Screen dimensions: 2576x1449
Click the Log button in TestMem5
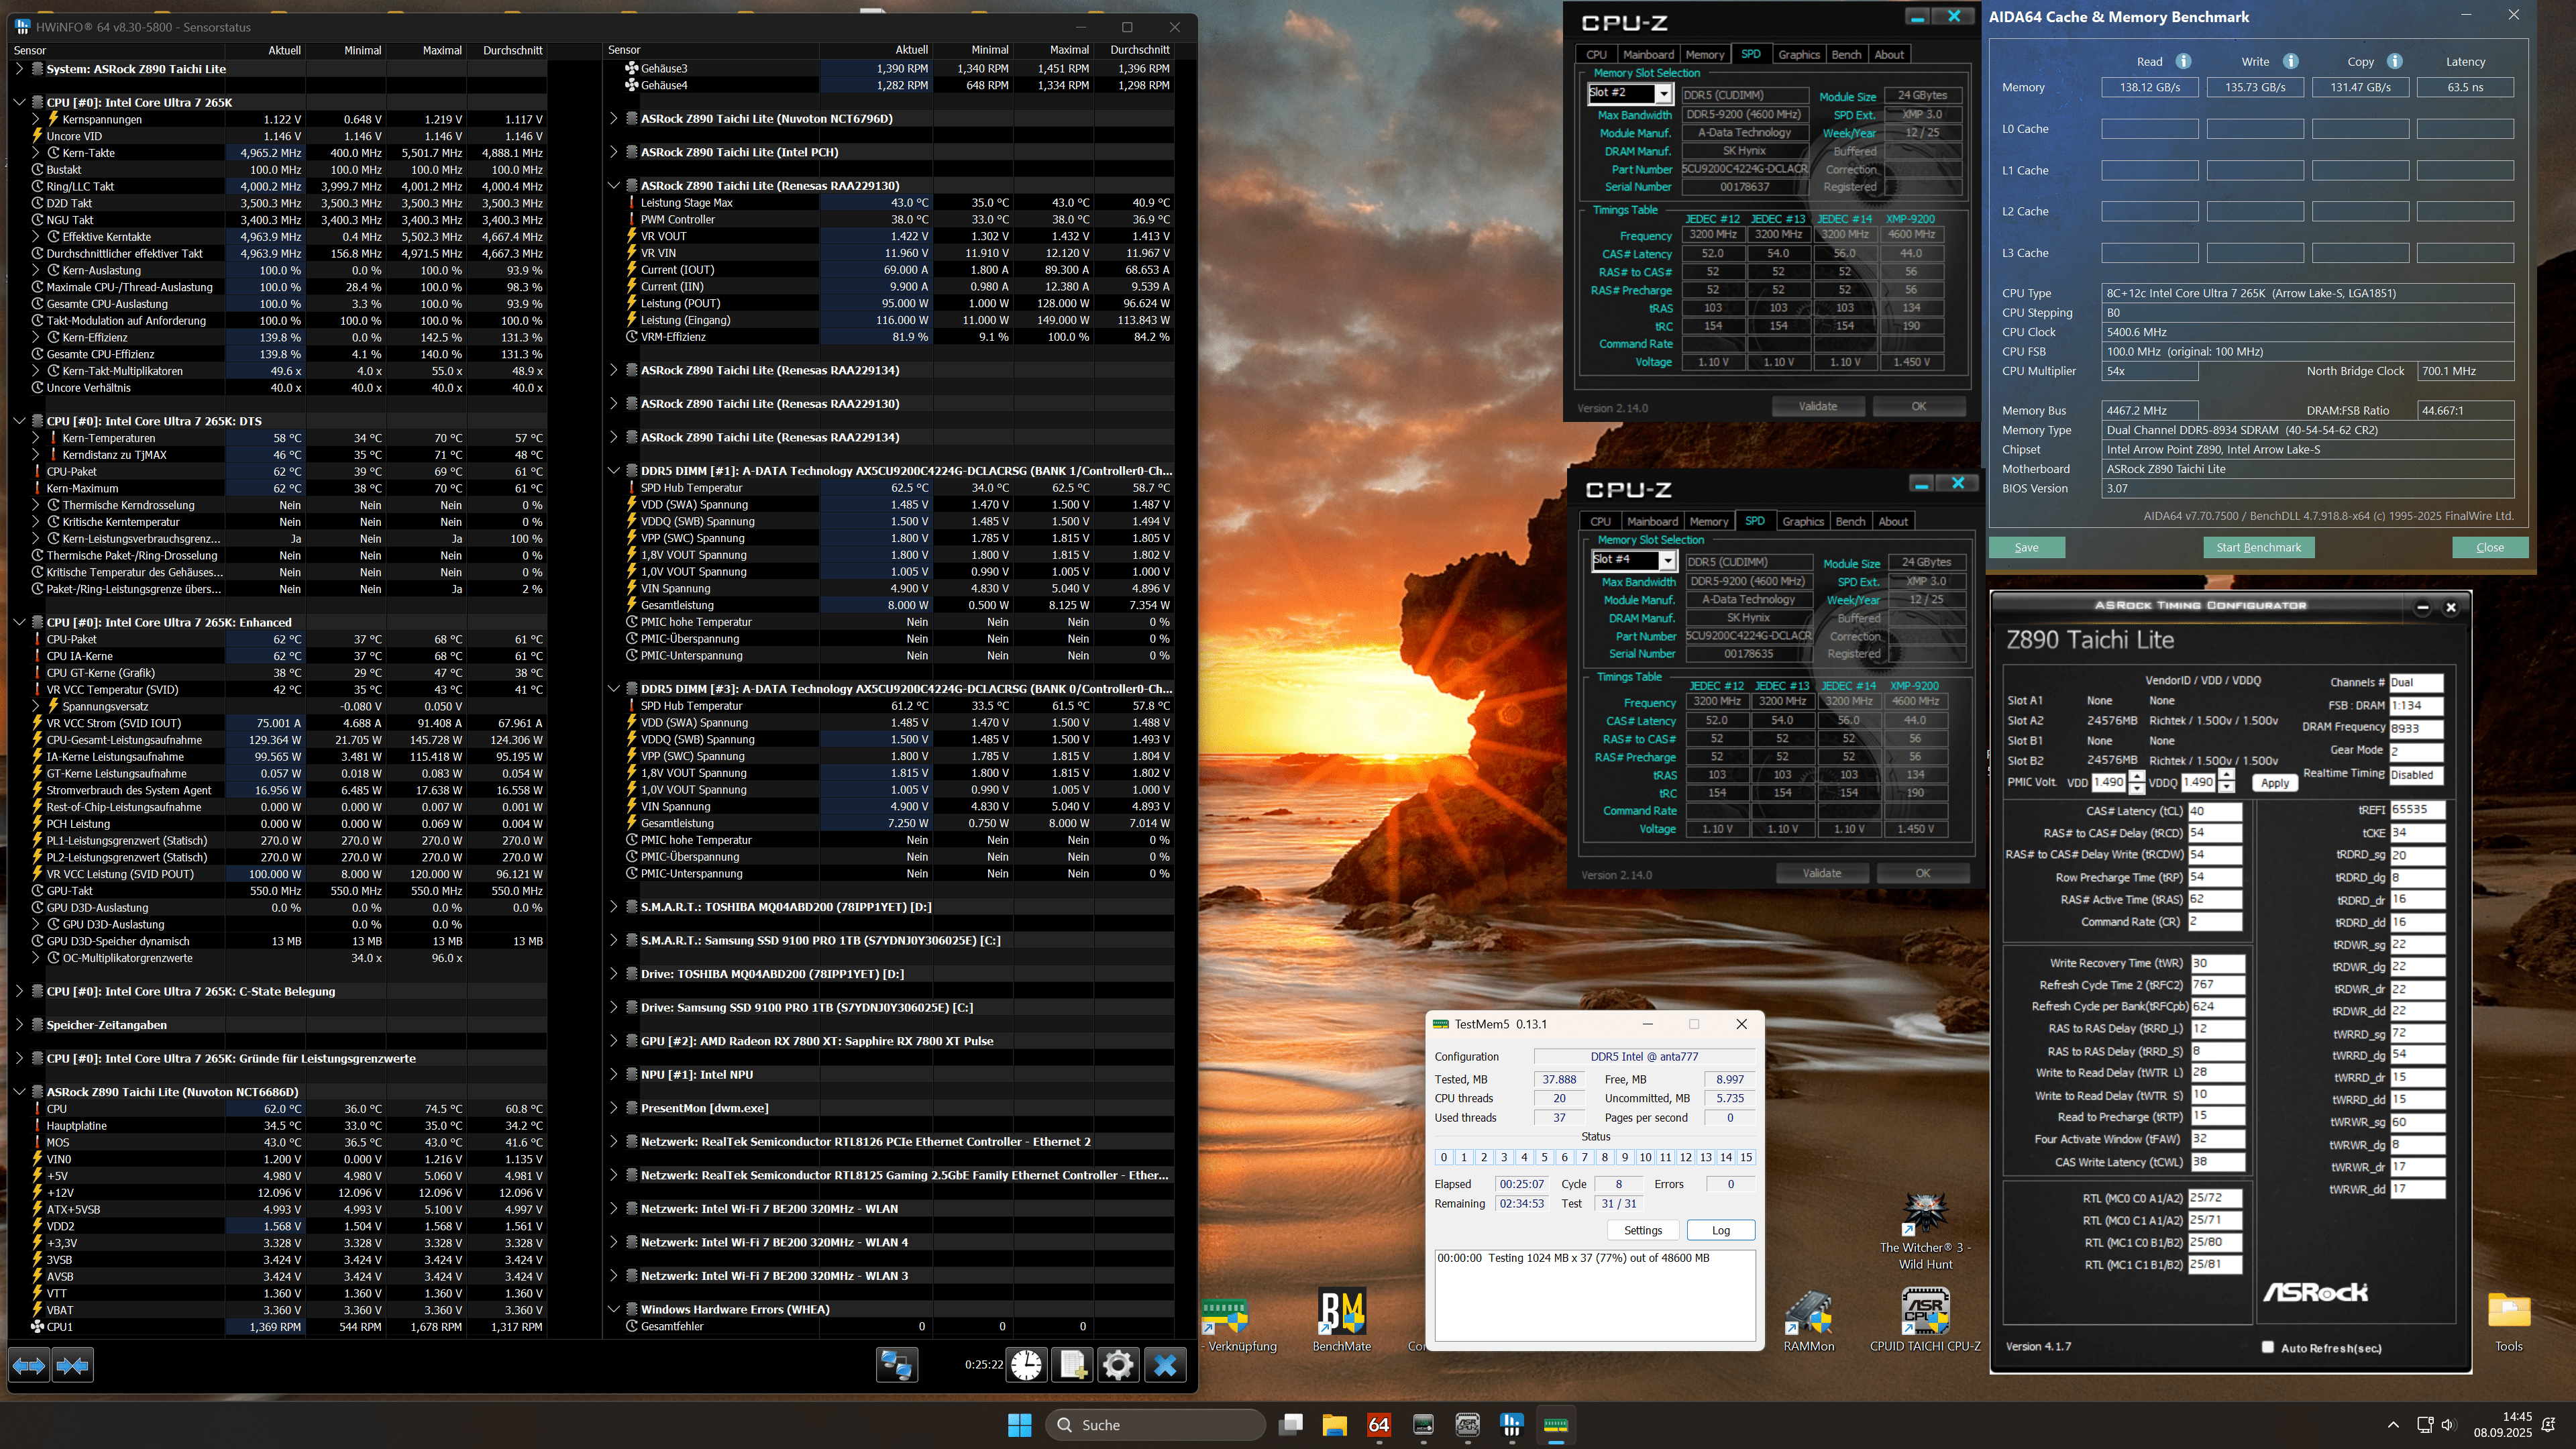(1720, 1230)
